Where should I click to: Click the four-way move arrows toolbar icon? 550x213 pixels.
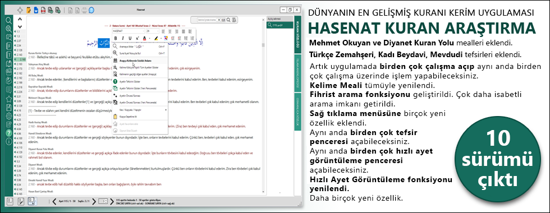20,10
